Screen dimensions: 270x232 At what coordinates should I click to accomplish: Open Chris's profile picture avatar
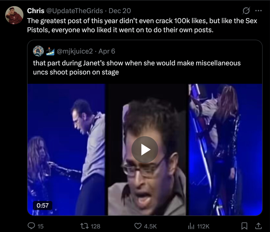pyautogui.click(x=14, y=15)
